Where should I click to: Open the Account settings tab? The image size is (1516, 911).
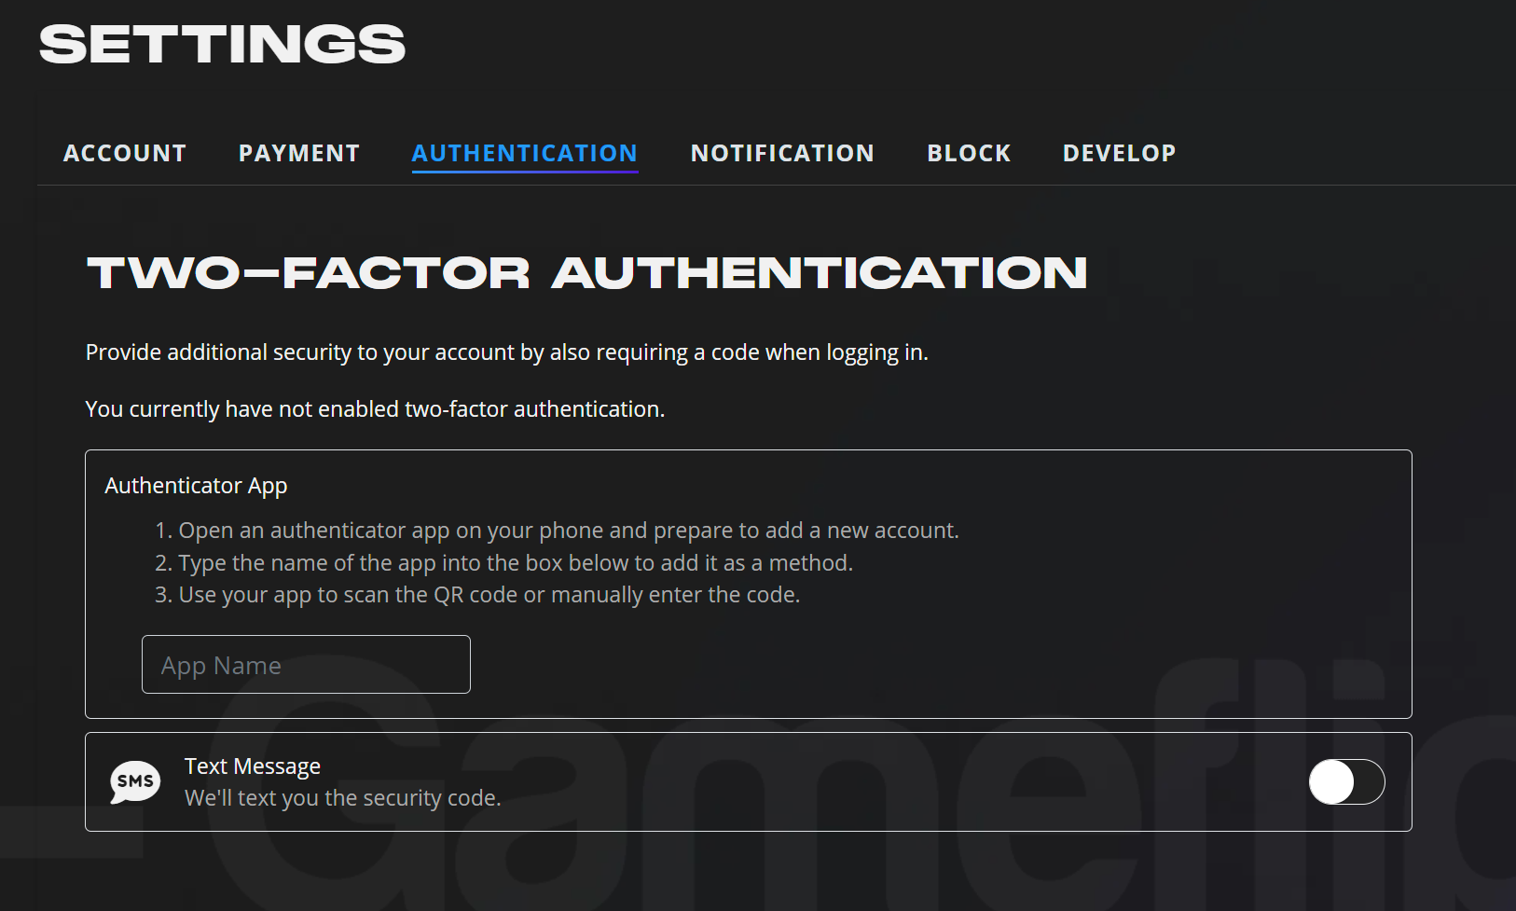125,153
